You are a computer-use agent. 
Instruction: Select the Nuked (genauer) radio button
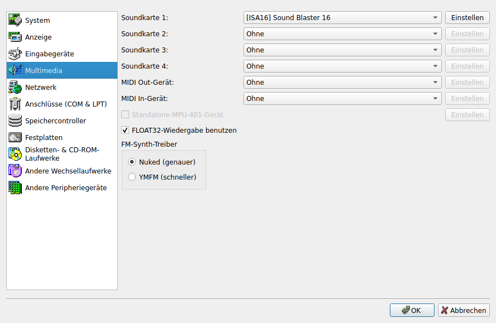tap(132, 162)
